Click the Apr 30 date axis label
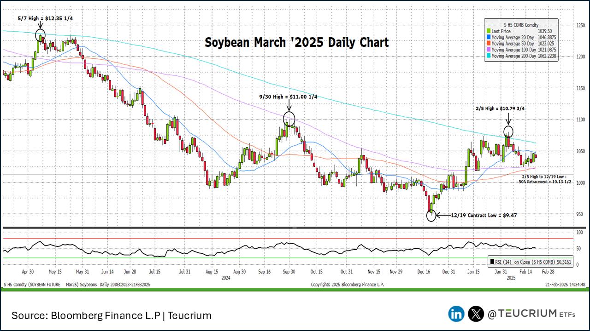 click(28, 272)
